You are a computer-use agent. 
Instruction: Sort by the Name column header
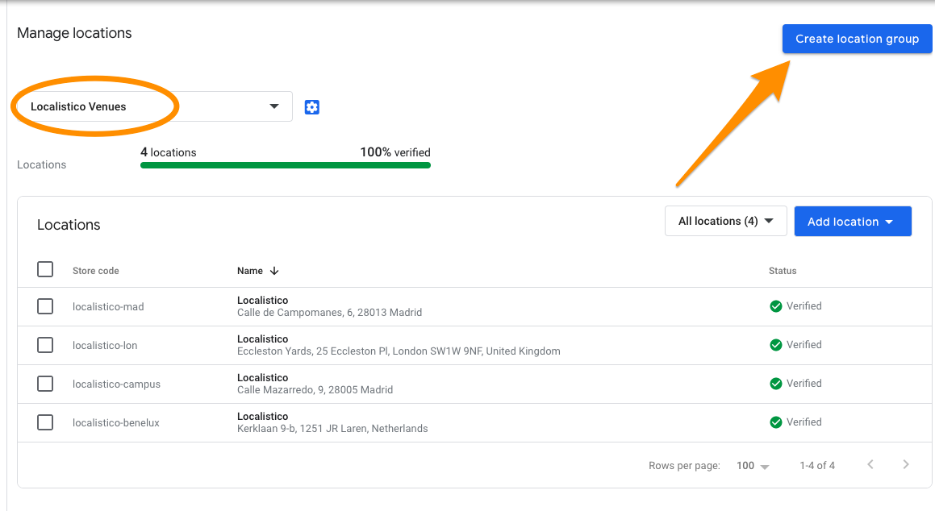(250, 271)
